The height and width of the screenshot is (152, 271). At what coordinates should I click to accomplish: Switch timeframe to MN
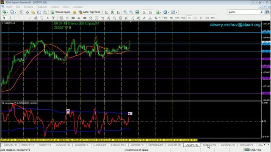(213, 18)
